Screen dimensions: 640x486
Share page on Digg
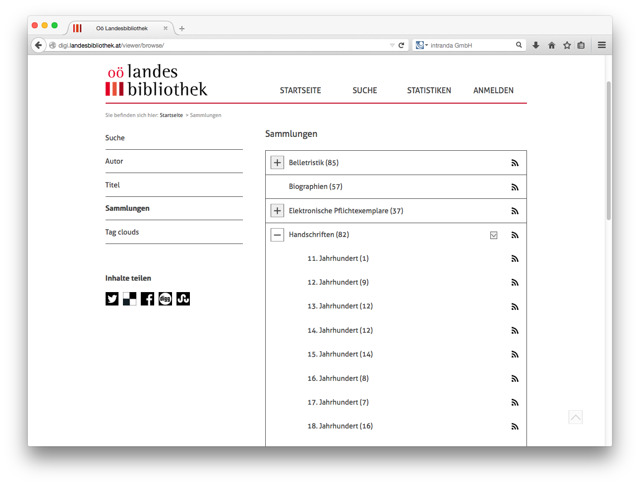point(165,299)
